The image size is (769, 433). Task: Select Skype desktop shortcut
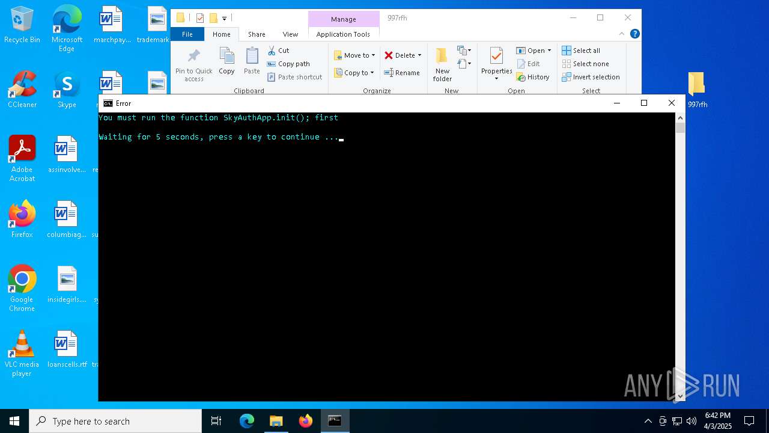pyautogui.click(x=67, y=90)
